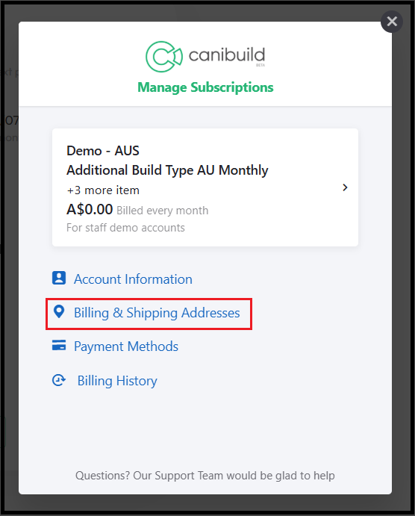Screen dimensions: 415x516
Task: View Billing History
Action: pyautogui.click(x=117, y=381)
